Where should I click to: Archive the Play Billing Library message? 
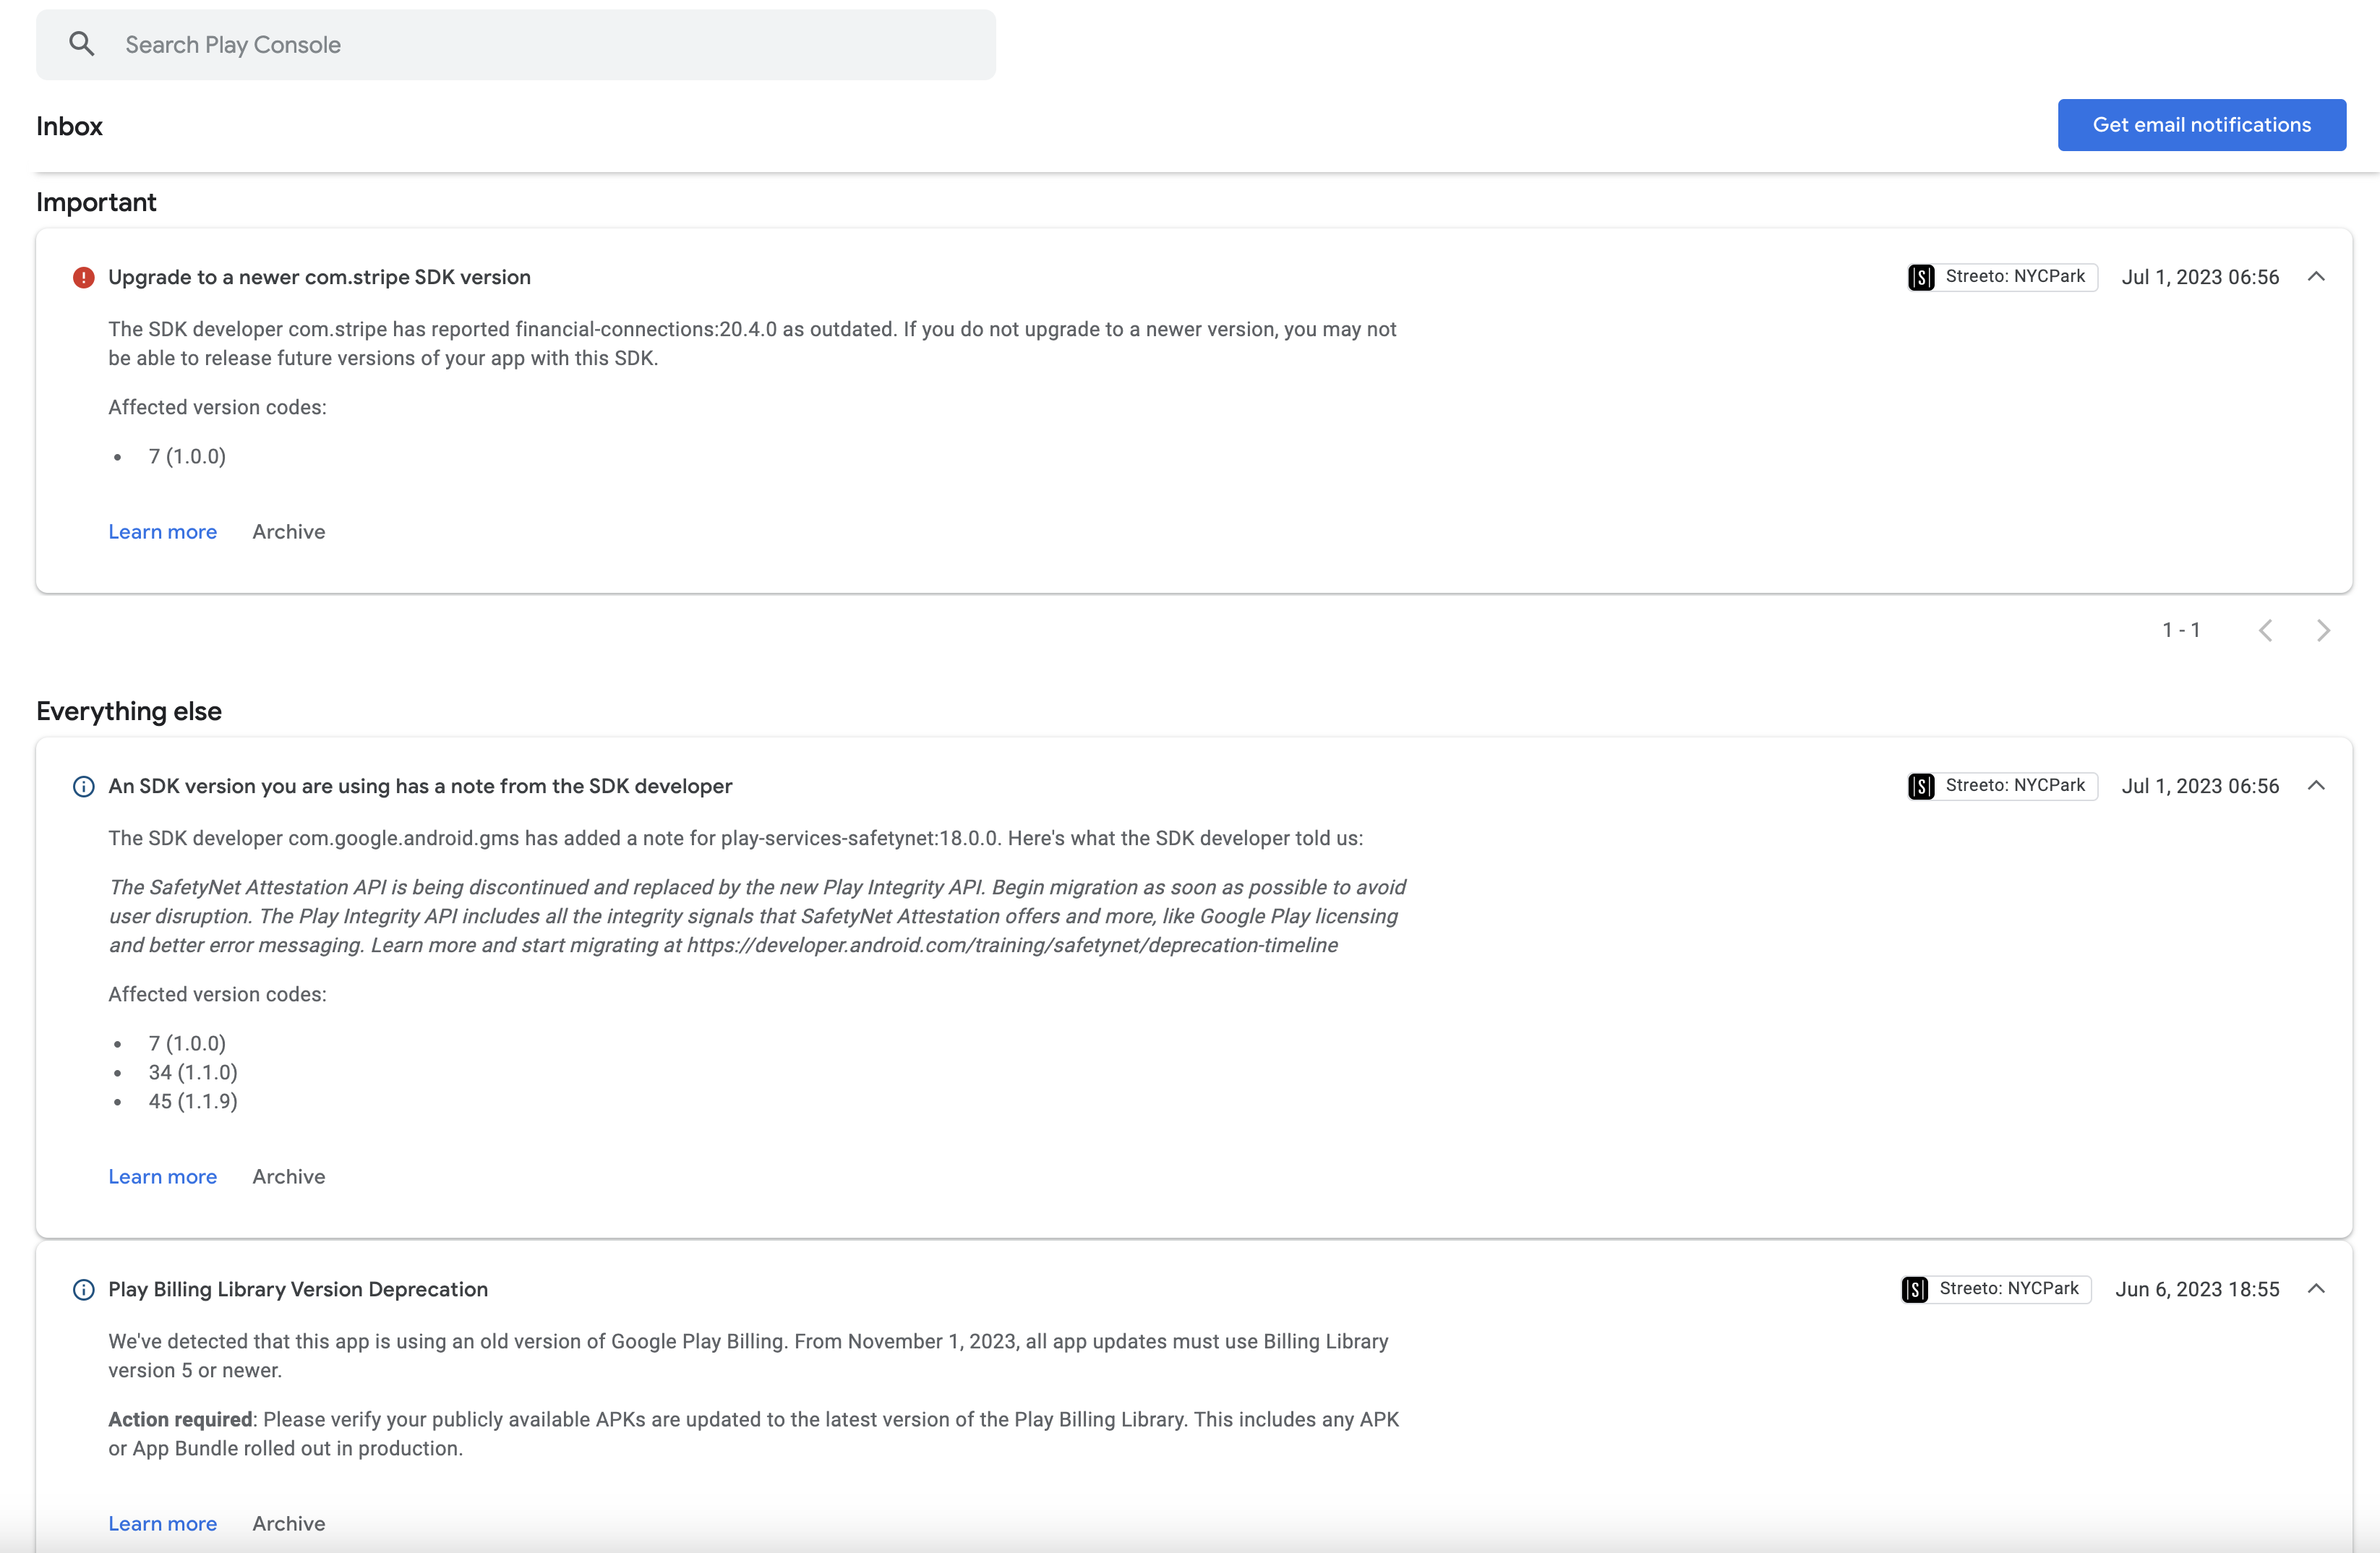(288, 1523)
